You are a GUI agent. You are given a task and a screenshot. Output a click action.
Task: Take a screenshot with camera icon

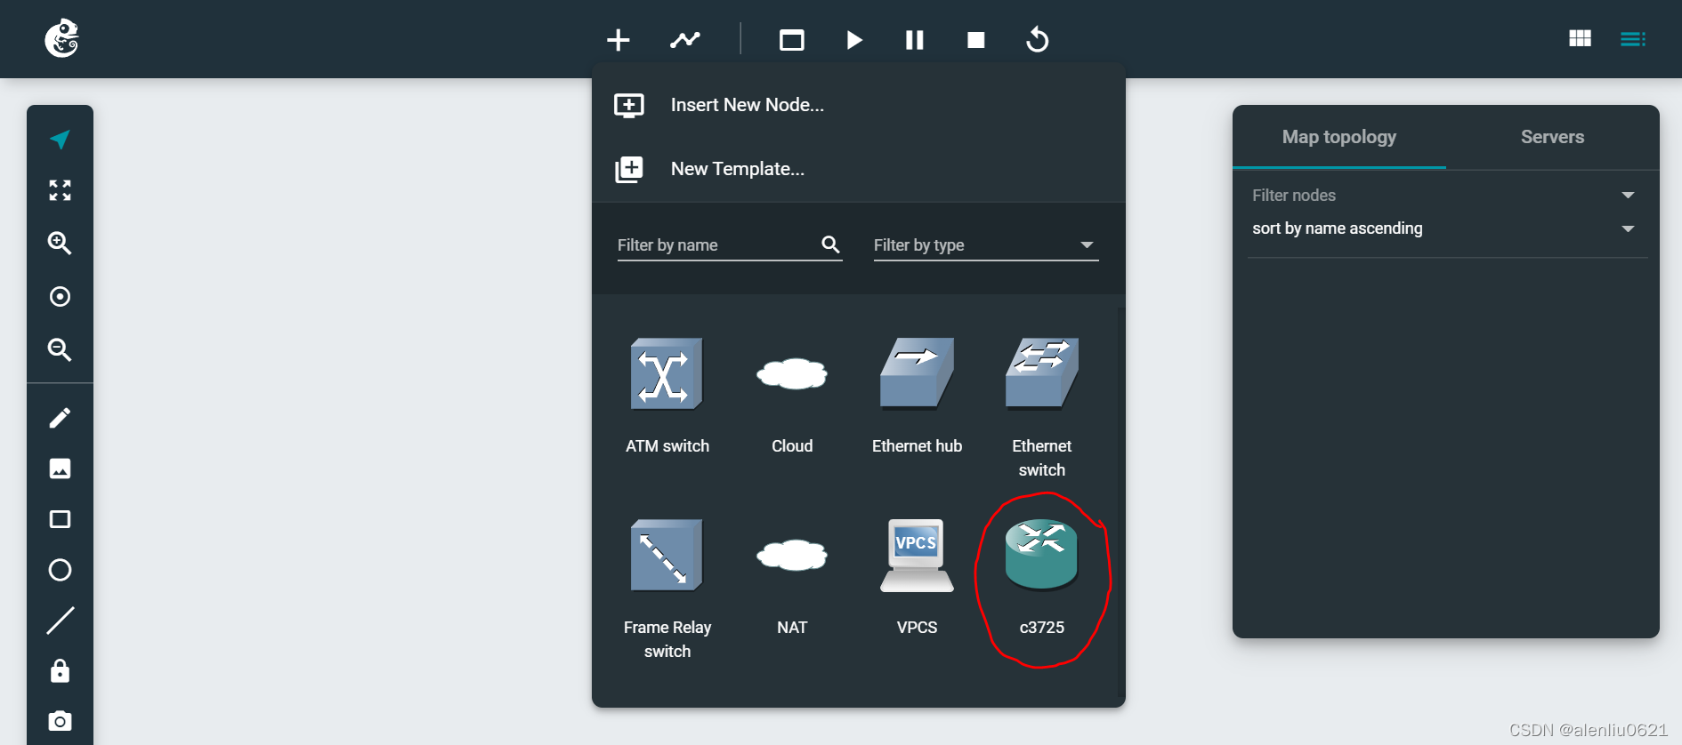(x=60, y=721)
